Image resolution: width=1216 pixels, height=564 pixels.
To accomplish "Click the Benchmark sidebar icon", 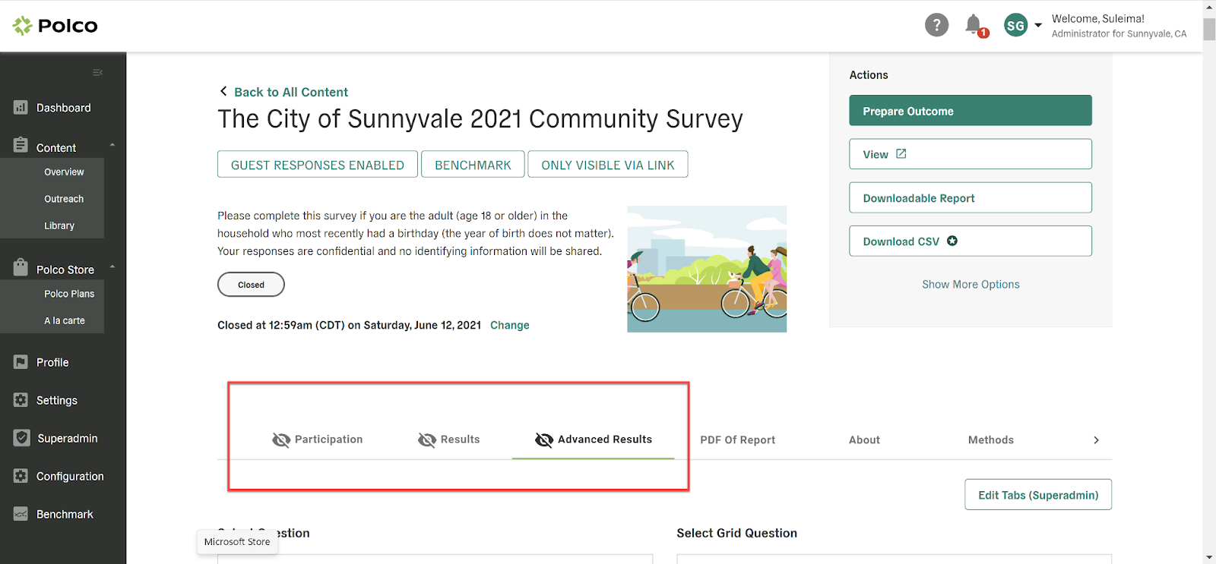I will click(21, 514).
